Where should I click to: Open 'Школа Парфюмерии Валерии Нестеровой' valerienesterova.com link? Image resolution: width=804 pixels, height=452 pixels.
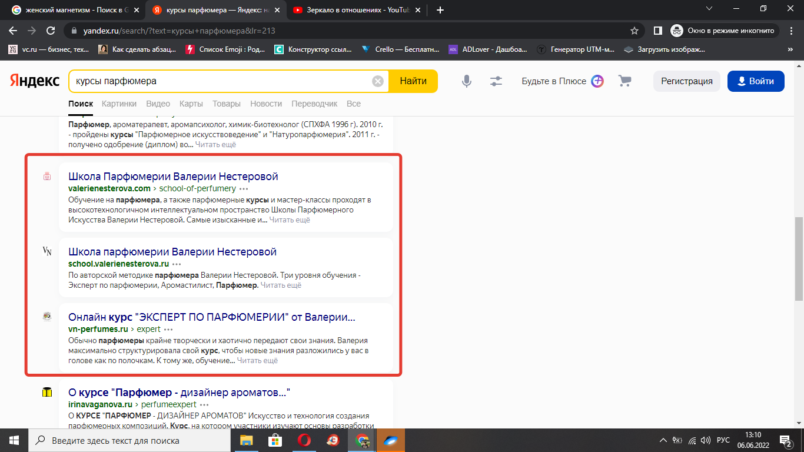[174, 177]
